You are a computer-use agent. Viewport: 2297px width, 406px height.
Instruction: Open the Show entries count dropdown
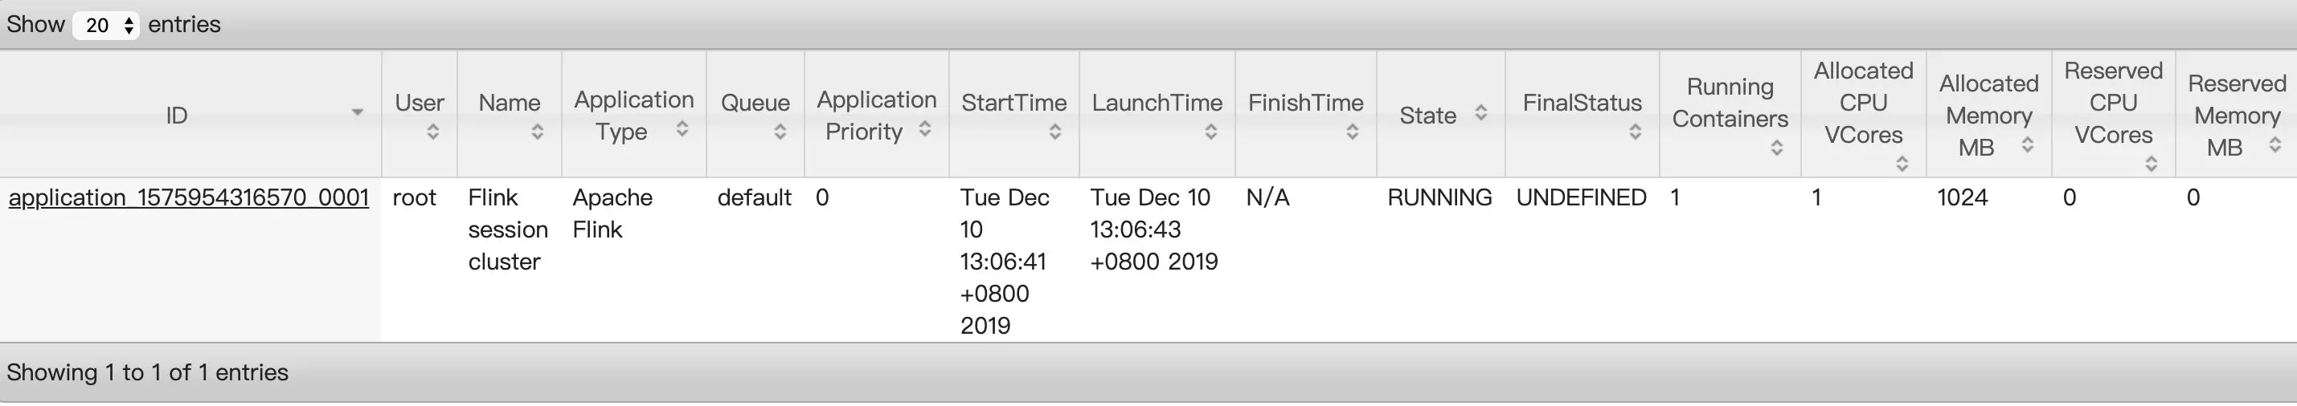(106, 25)
